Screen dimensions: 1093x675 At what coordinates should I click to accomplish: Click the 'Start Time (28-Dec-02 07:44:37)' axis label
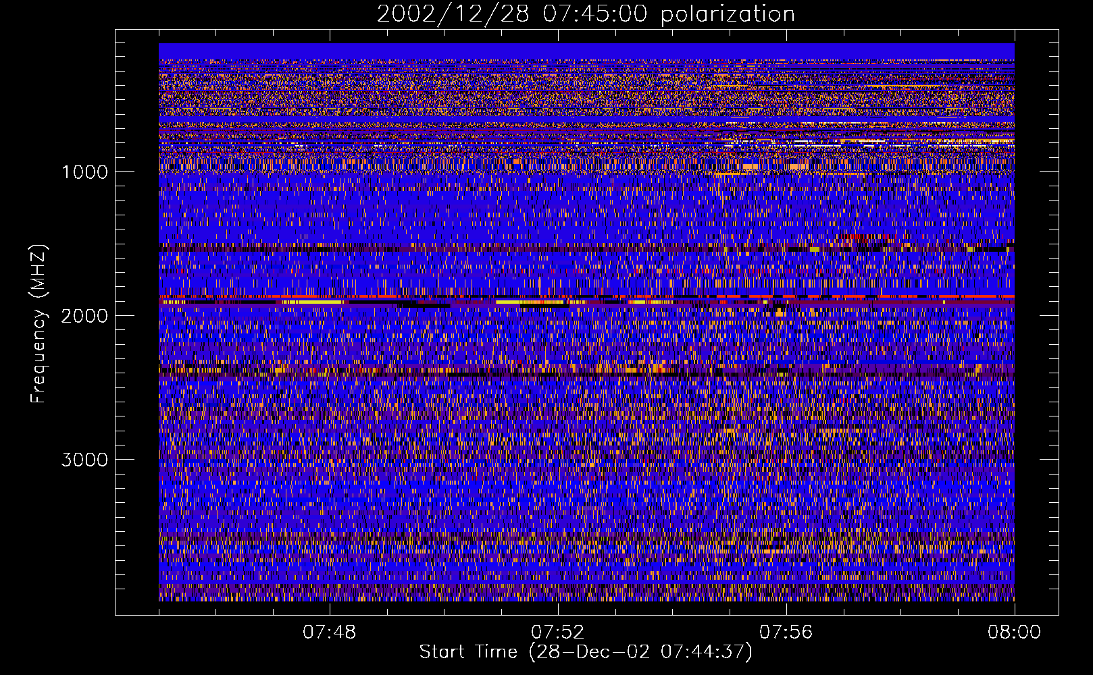pyautogui.click(x=586, y=652)
